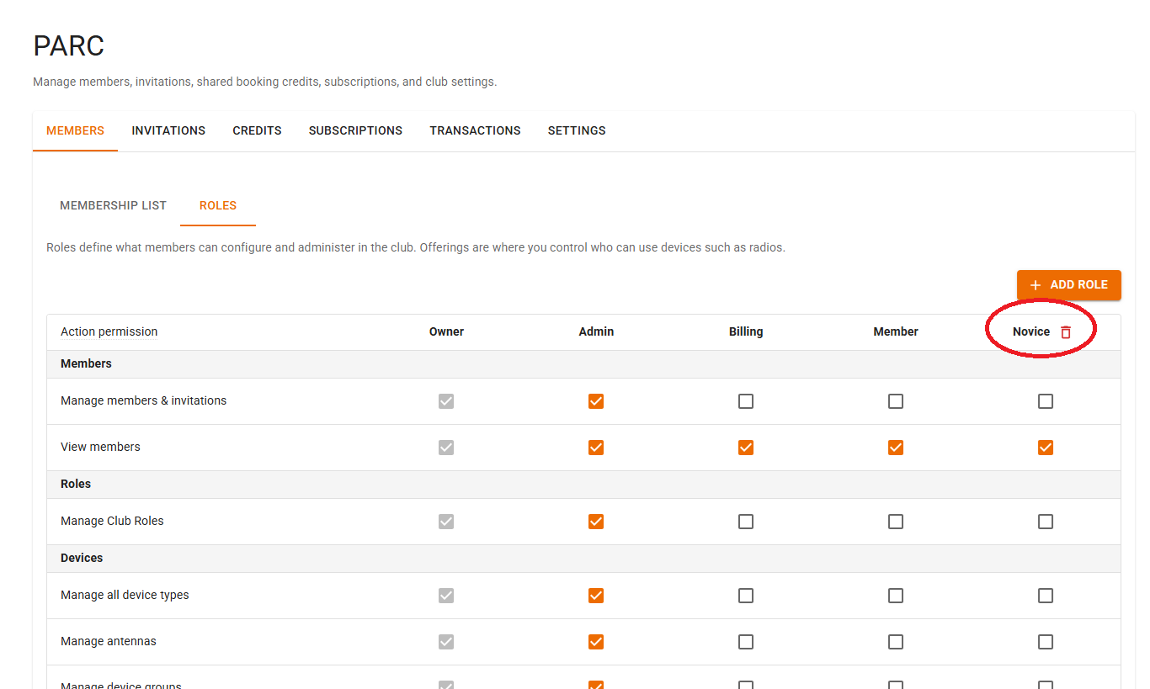The height and width of the screenshot is (689, 1150).
Task: Click the "Owner" column header
Action: [446, 331]
